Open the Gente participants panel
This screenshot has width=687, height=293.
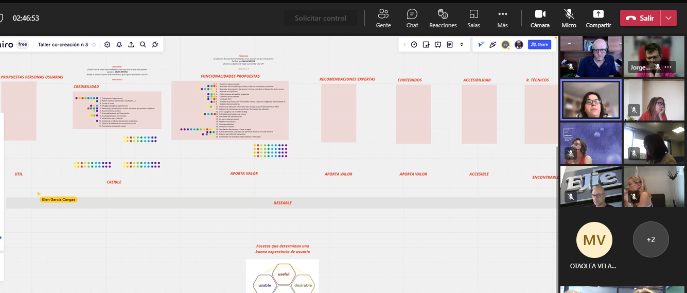[383, 18]
